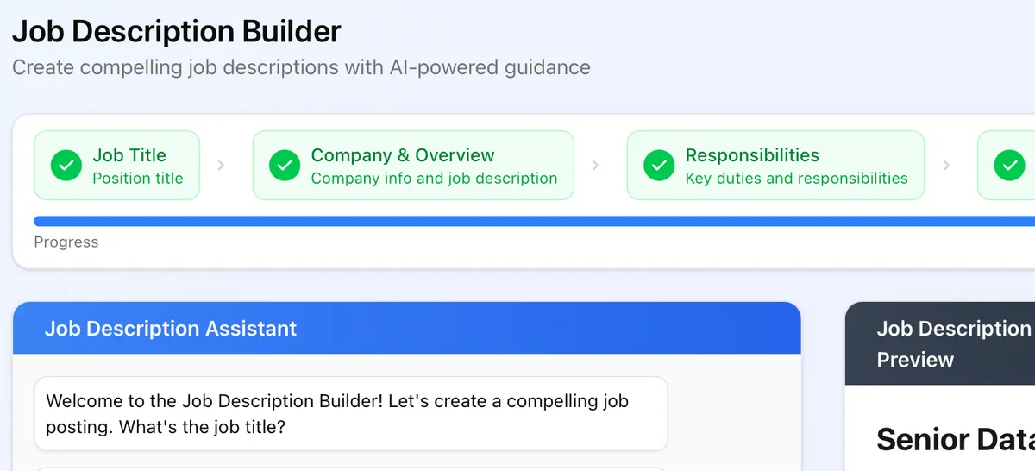Screen dimensions: 1035x471
Task: Click the chevron after Company & Overview step
Action: click(x=595, y=166)
